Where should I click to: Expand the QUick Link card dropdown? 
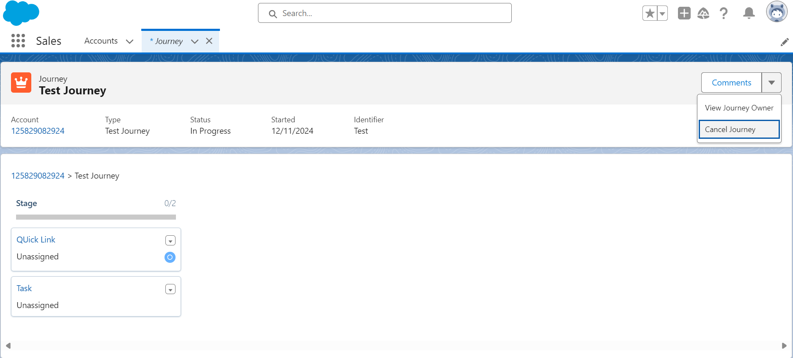pyautogui.click(x=170, y=241)
